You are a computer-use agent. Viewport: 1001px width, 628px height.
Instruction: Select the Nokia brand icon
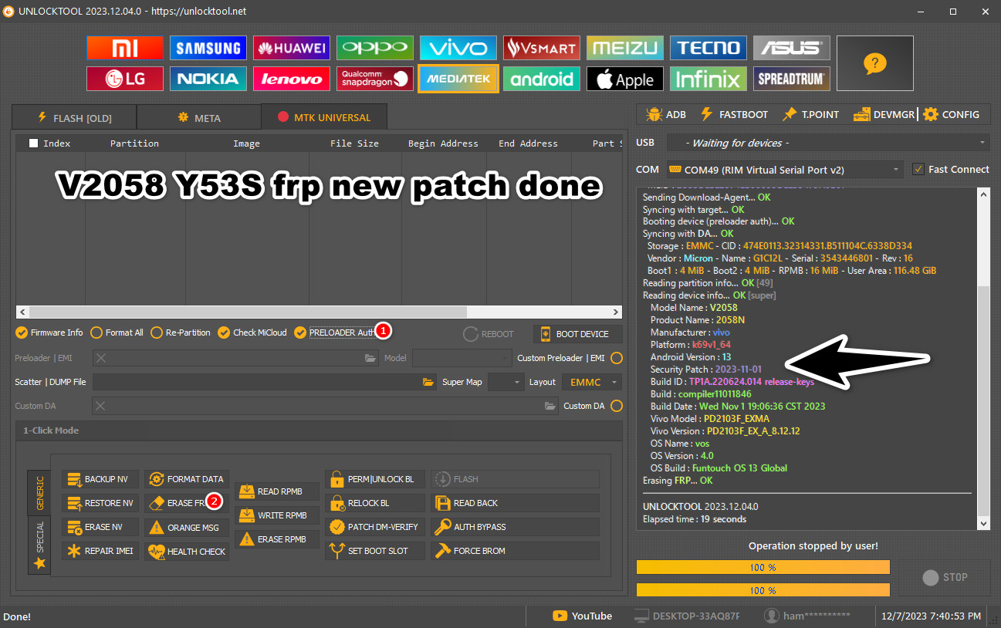208,79
